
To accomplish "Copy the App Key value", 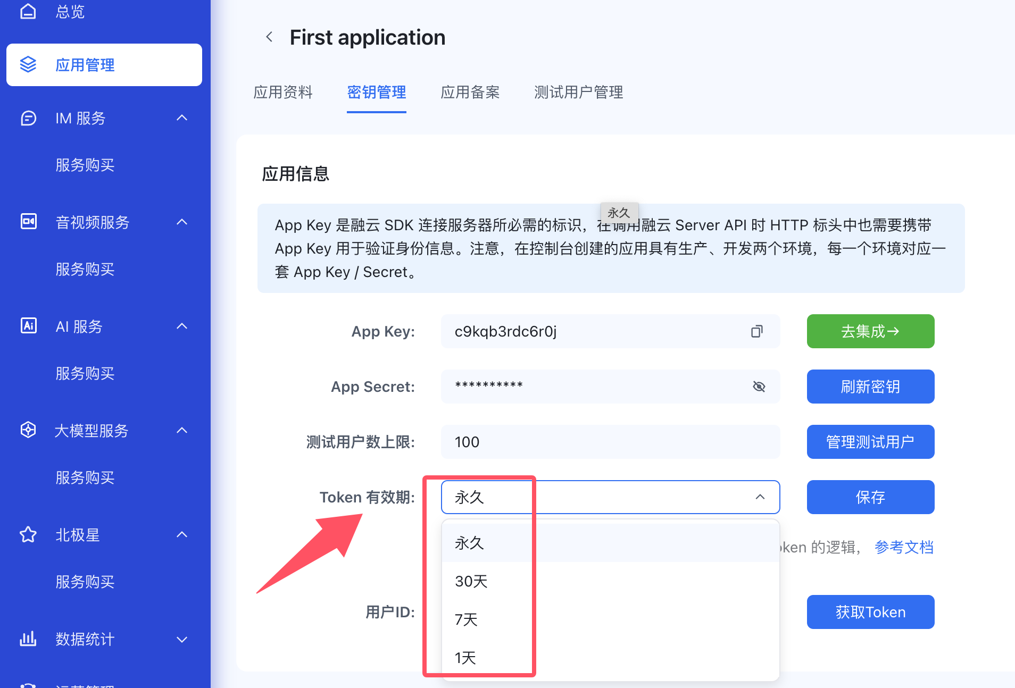I will (x=756, y=331).
